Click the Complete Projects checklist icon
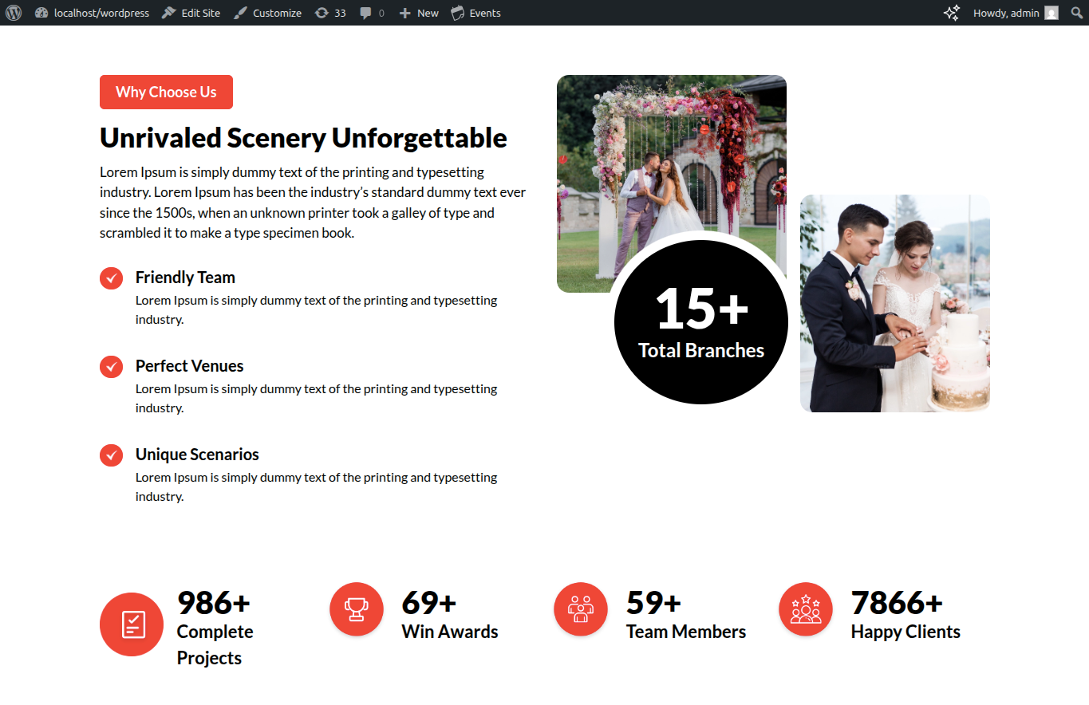The width and height of the screenshot is (1089, 705). point(132,624)
